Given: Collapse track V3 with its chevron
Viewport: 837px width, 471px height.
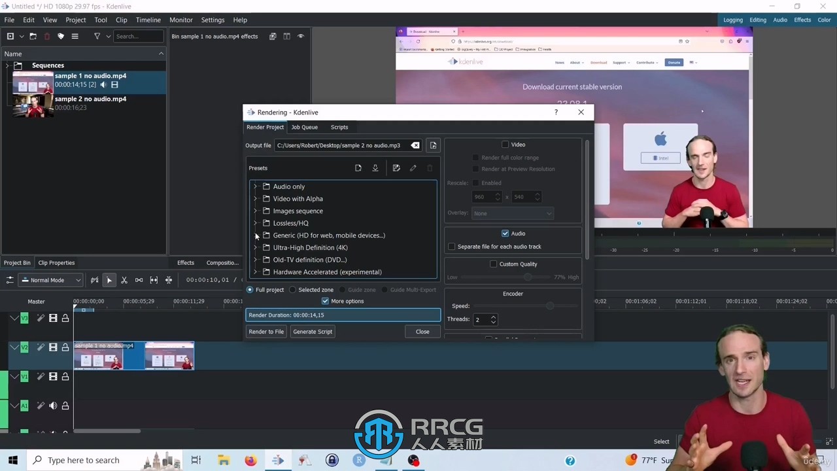Looking at the screenshot, I should [x=14, y=319].
